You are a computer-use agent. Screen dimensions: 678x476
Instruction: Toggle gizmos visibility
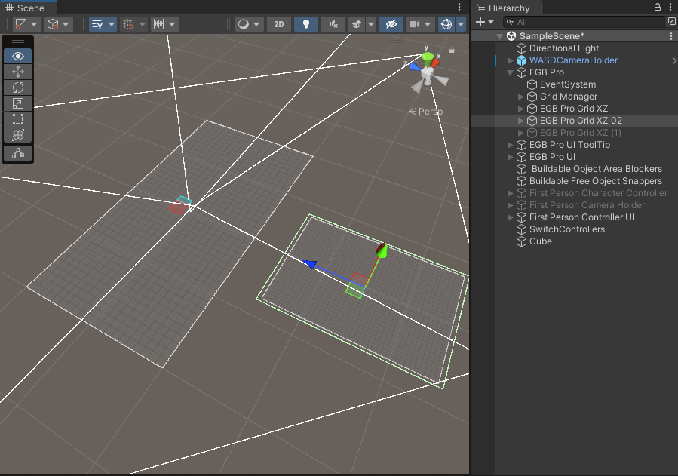446,24
